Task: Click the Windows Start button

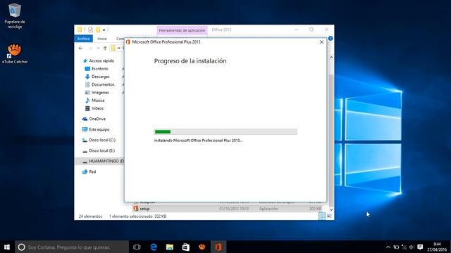Action: tap(7, 247)
